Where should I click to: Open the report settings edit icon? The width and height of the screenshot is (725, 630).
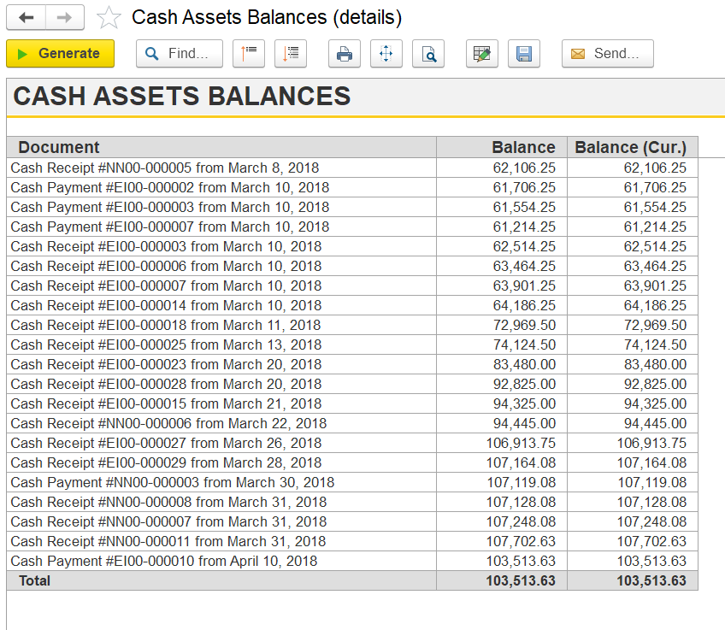482,53
